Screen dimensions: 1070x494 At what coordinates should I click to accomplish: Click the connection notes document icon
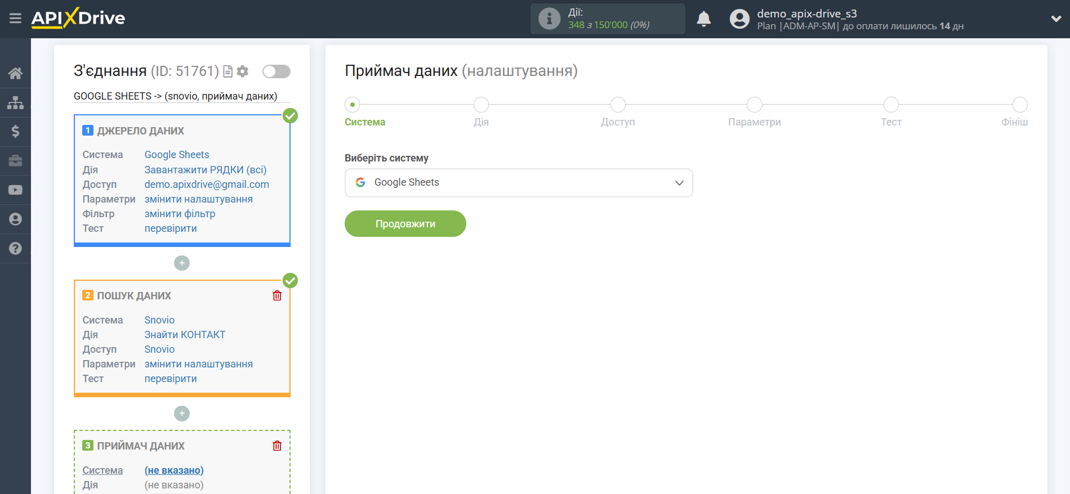tap(228, 71)
